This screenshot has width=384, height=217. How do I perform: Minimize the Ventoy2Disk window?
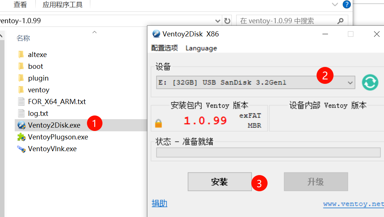point(325,34)
